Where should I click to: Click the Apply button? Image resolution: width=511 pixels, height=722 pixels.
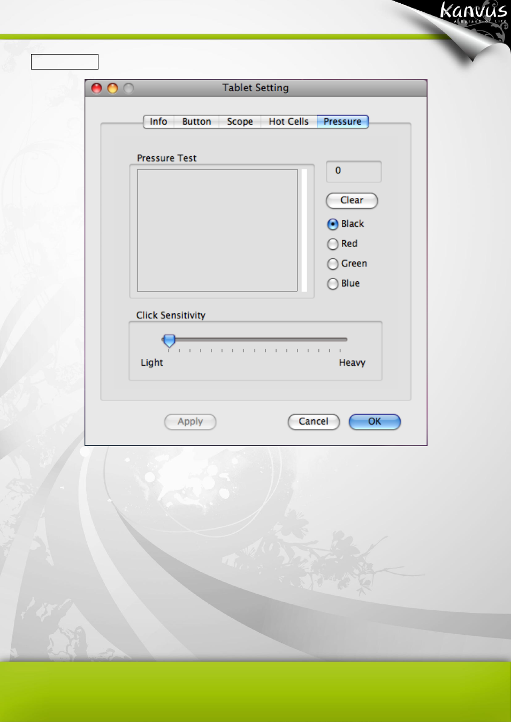pos(190,421)
